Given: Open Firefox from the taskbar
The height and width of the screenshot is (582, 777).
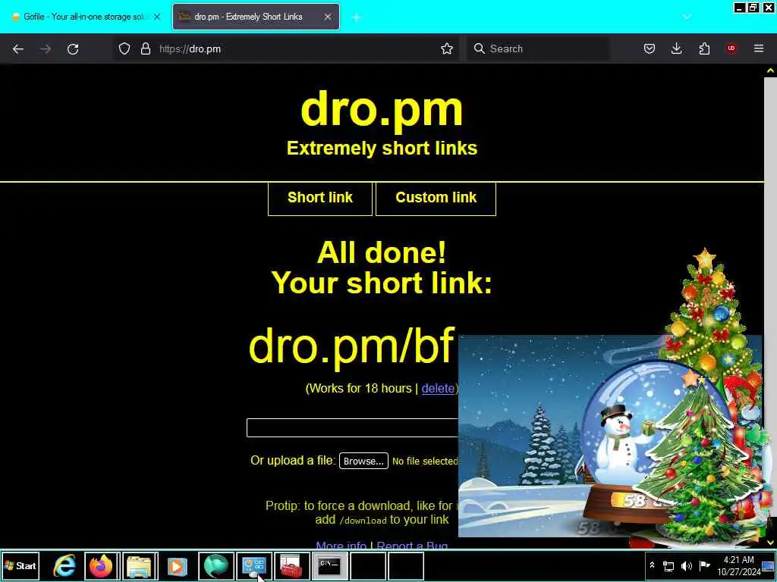Looking at the screenshot, I should point(101,565).
